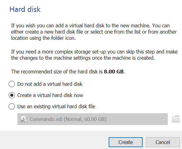Select the 'Do not add a virtual hard disk' radio button
Image resolution: width=182 pixels, height=149 pixels.
pyautogui.click(x=12, y=84)
